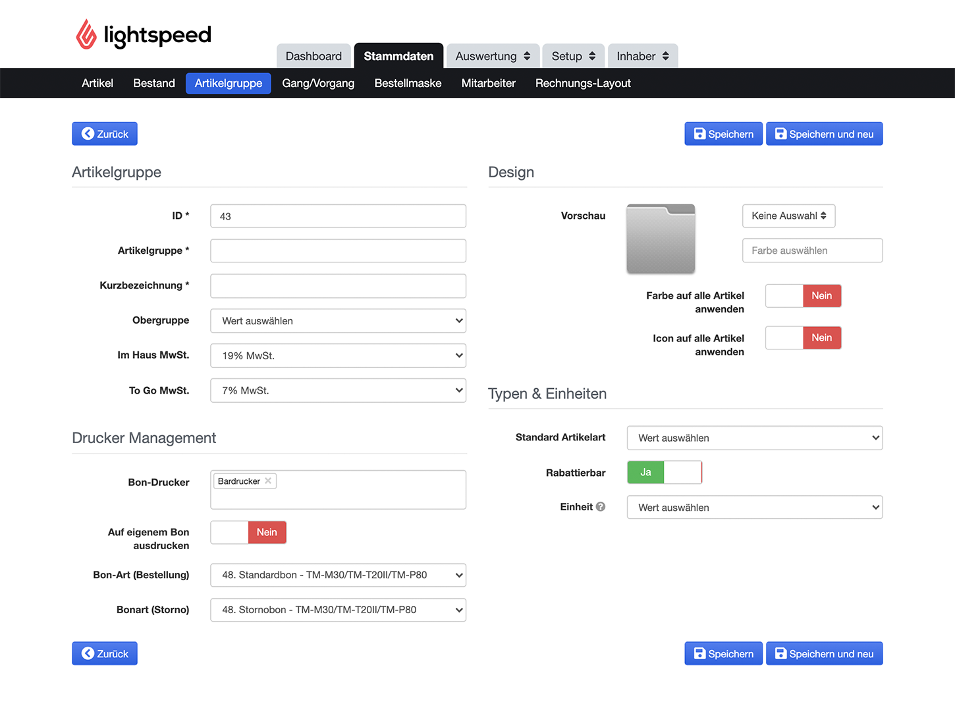The height and width of the screenshot is (712, 955).
Task: Click the top Speichern button
Action: click(x=723, y=134)
